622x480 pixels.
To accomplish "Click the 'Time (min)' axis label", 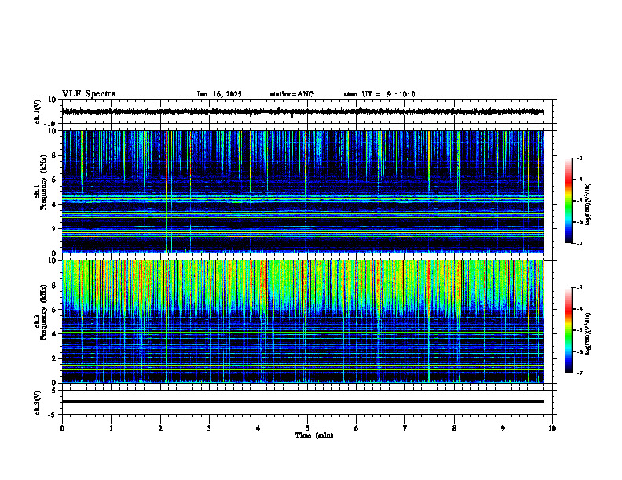I will tap(314, 435).
